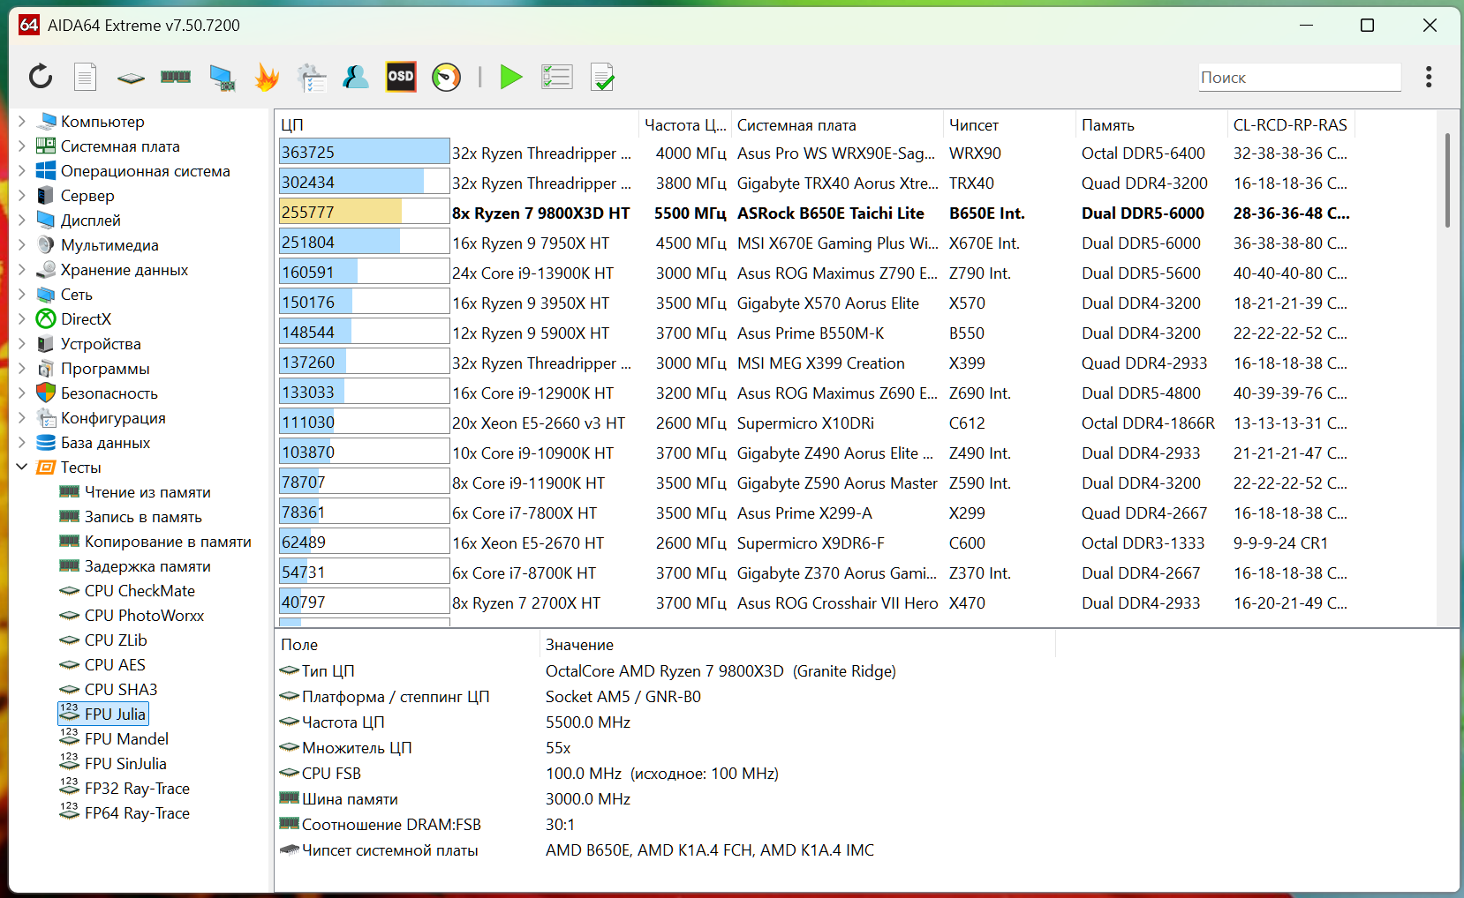Viewport: 1464px width, 898px height.
Task: Select the Конфигурация icon in tree
Action: click(46, 417)
